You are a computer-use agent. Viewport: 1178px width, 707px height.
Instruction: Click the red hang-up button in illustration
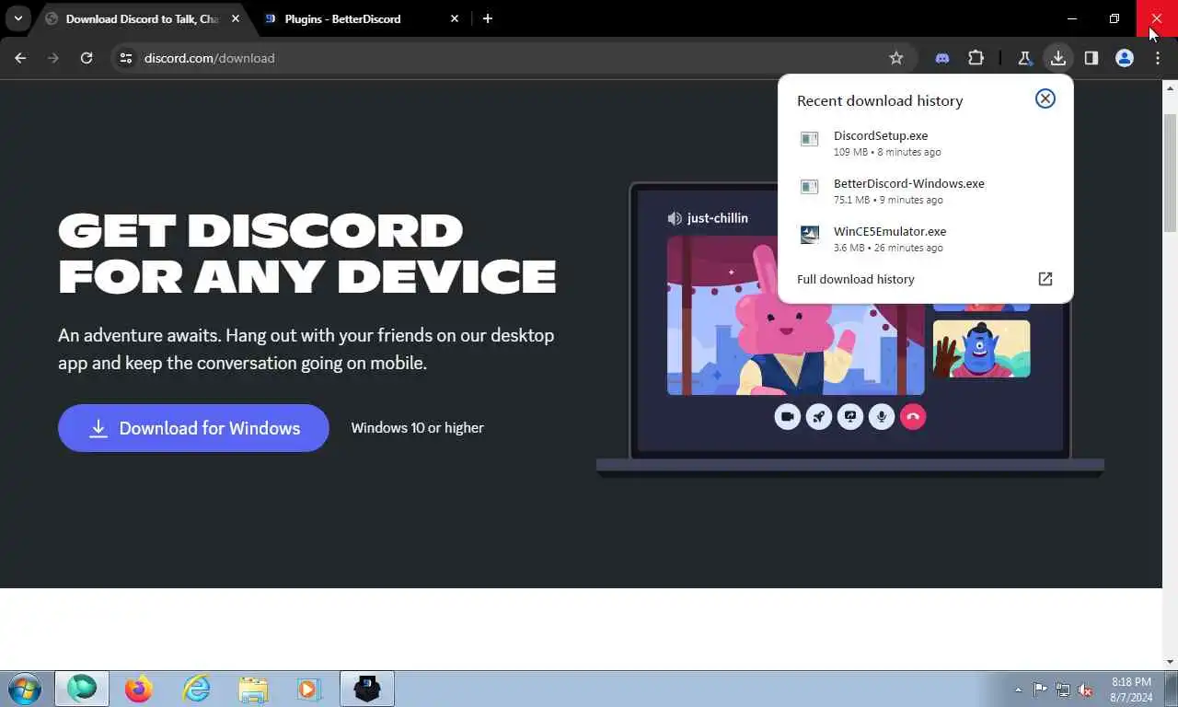pyautogui.click(x=913, y=417)
